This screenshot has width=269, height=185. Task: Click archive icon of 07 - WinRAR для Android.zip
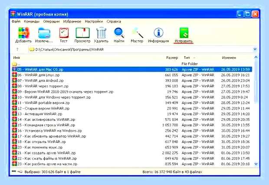[14, 81]
